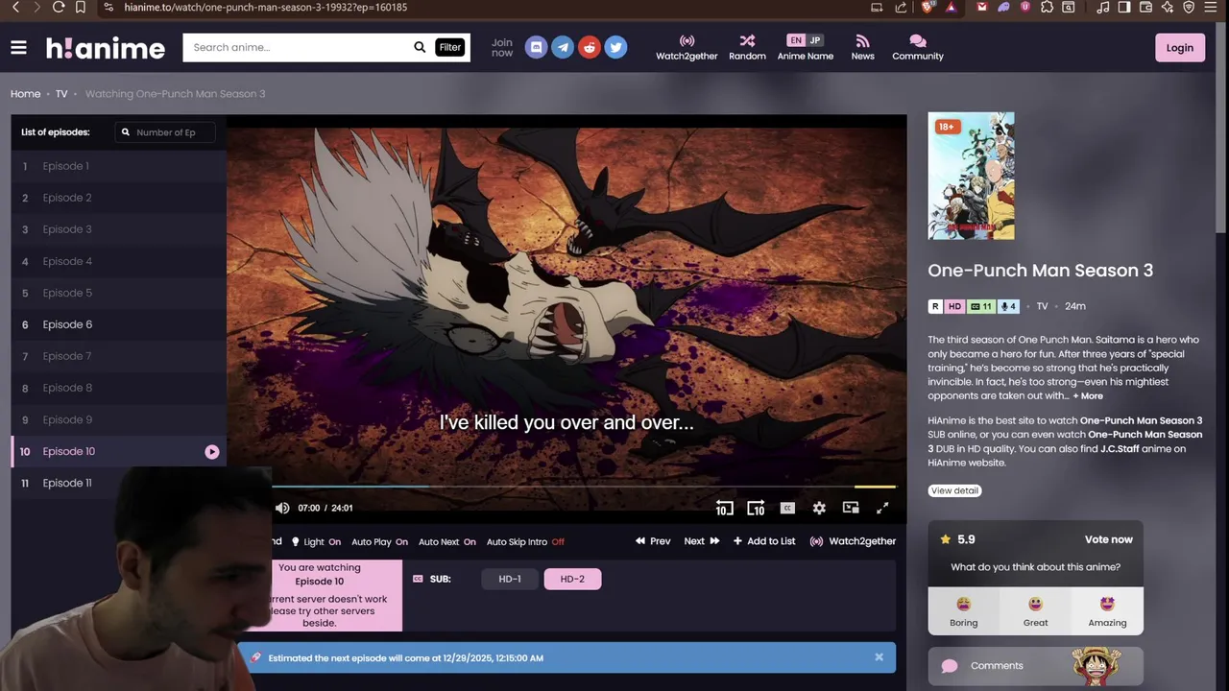Switch anime name language to EN
Image resolution: width=1229 pixels, height=691 pixels.
pos(796,40)
